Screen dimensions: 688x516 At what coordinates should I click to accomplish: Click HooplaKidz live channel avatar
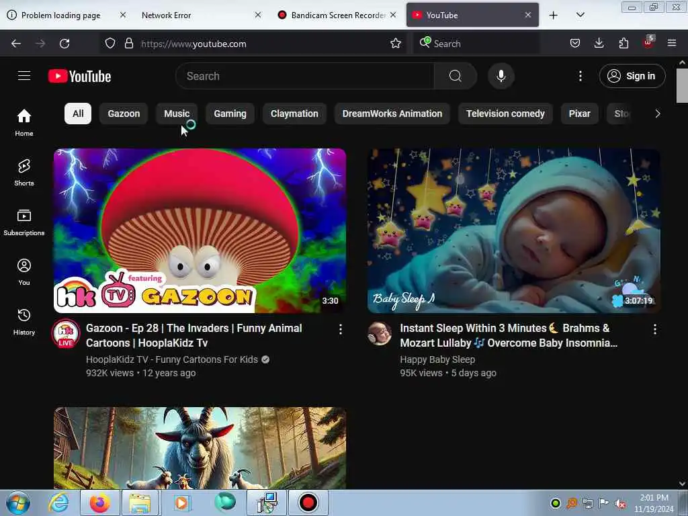click(x=66, y=333)
